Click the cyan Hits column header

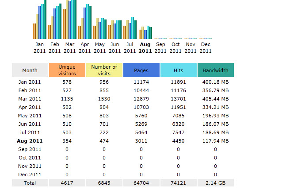pos(179,70)
